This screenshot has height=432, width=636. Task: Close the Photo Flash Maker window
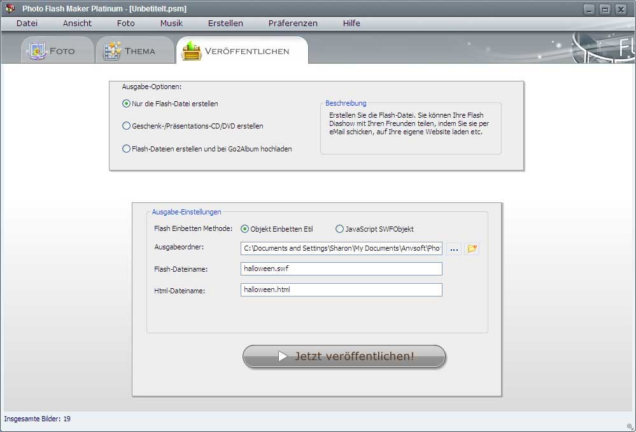coord(621,9)
